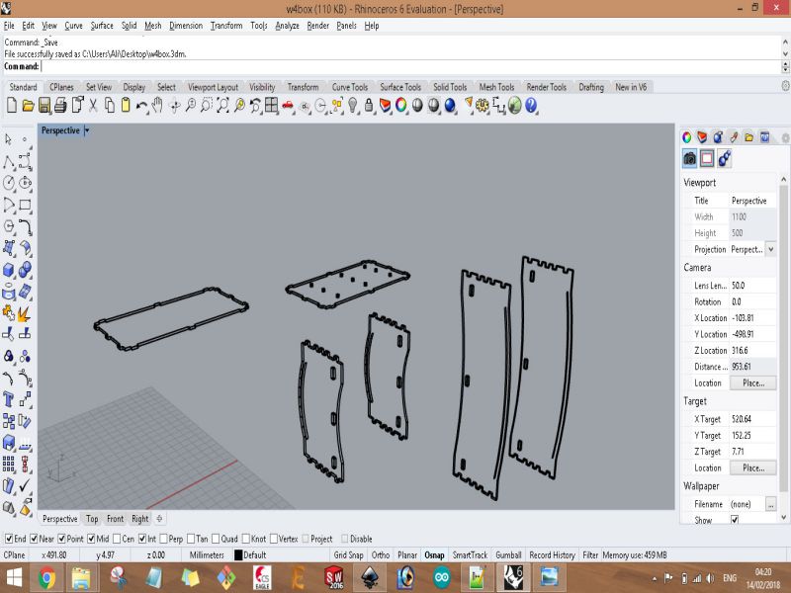Open the Transform menu

[x=225, y=26]
